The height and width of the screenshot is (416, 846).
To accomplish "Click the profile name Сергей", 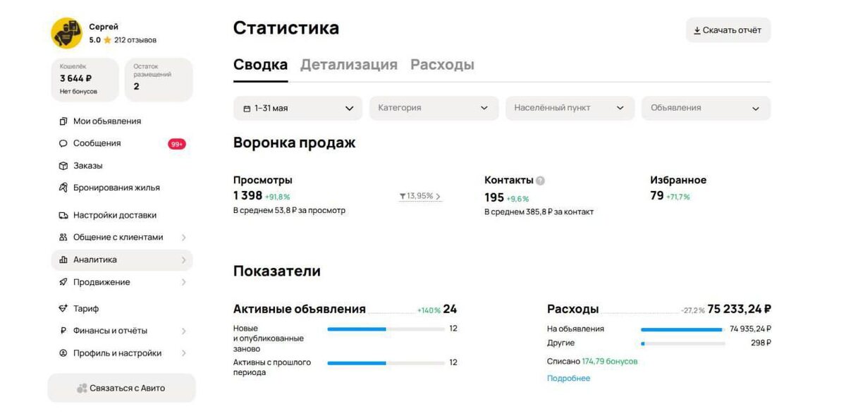I will 104,27.
